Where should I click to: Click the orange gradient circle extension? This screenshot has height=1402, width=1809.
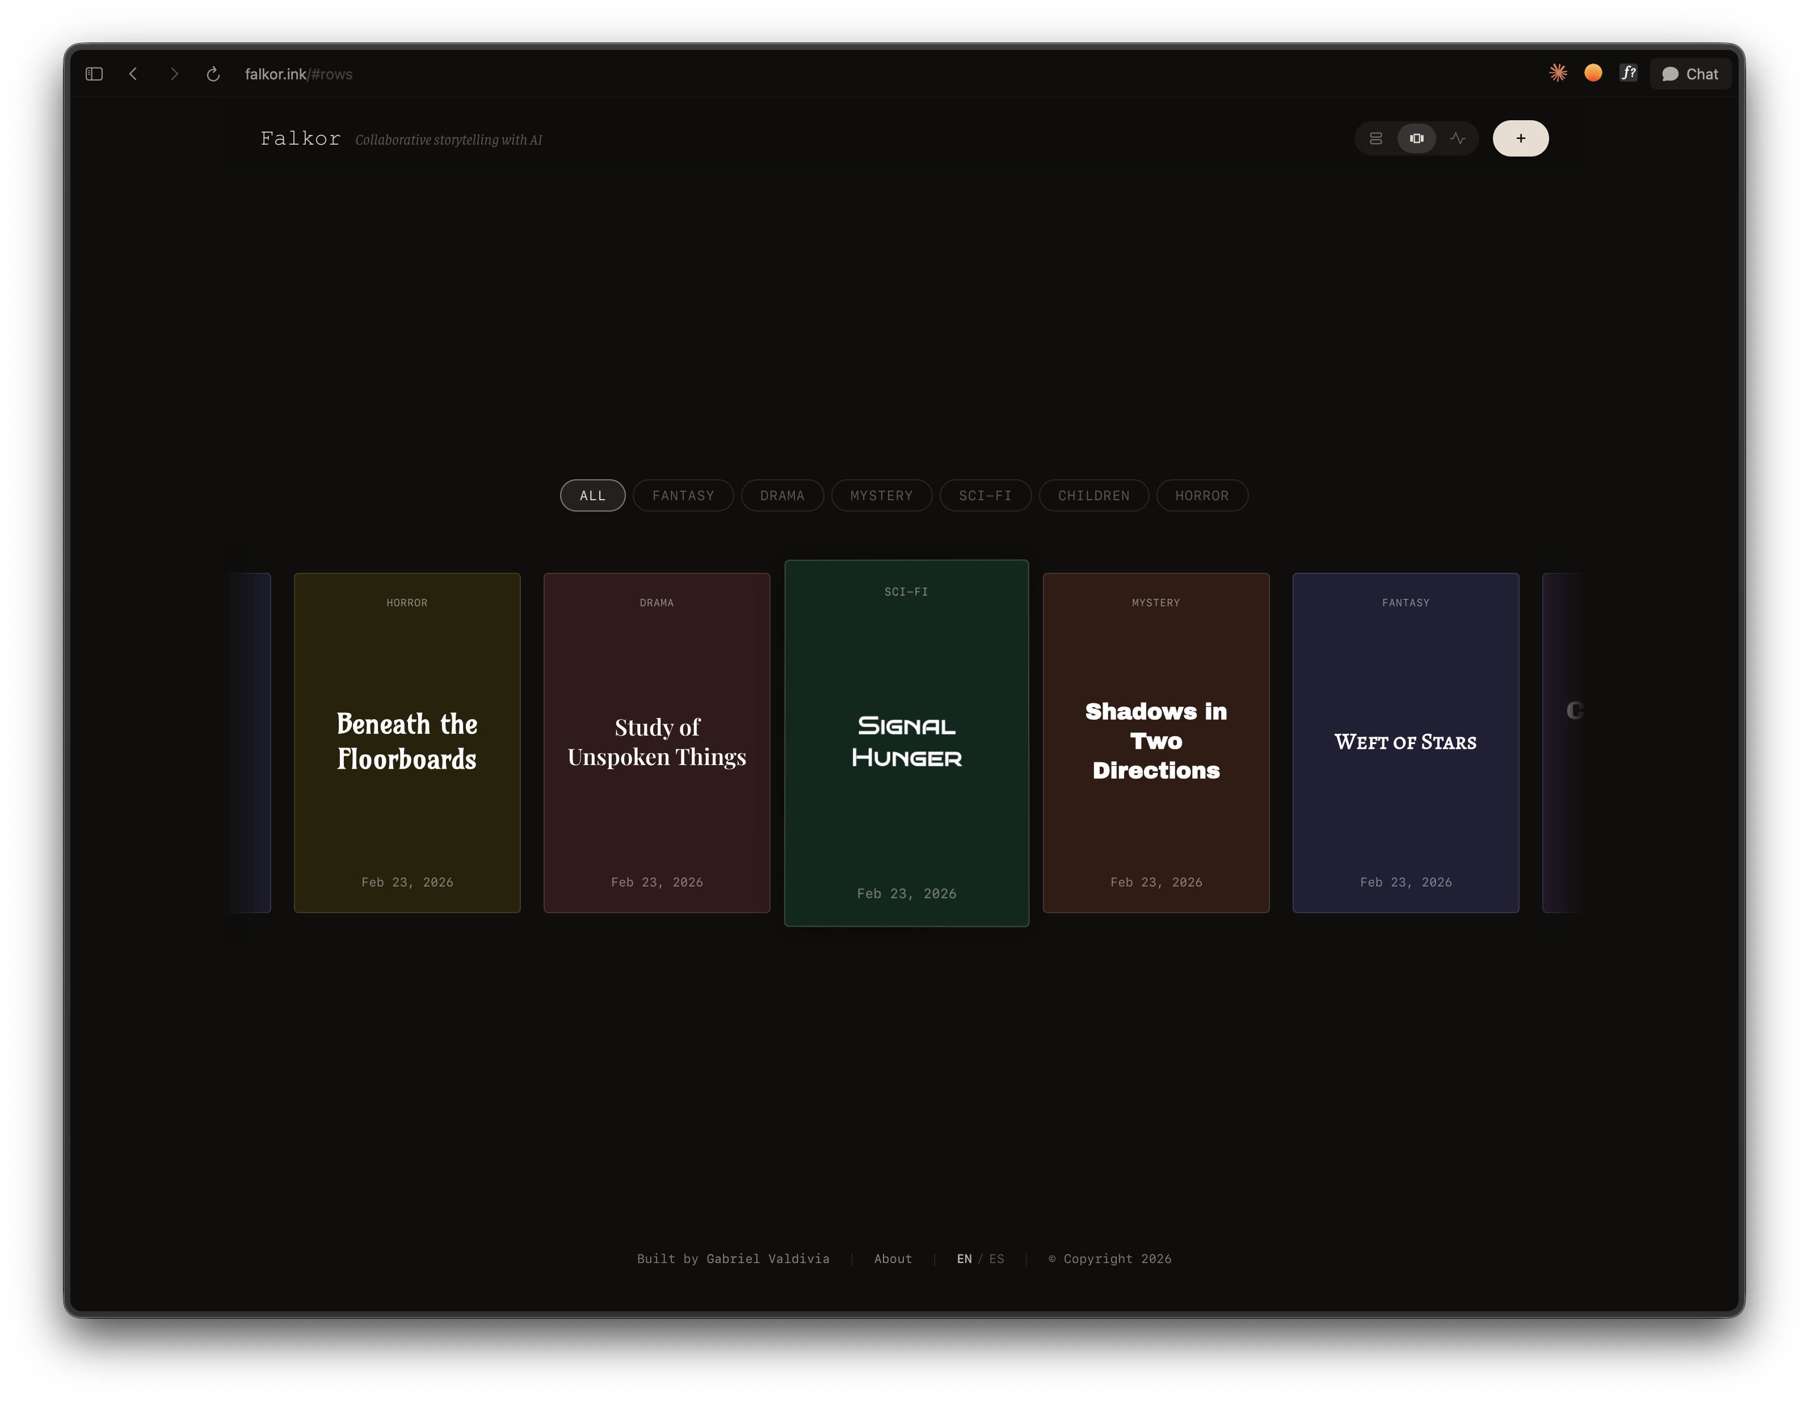[1593, 73]
